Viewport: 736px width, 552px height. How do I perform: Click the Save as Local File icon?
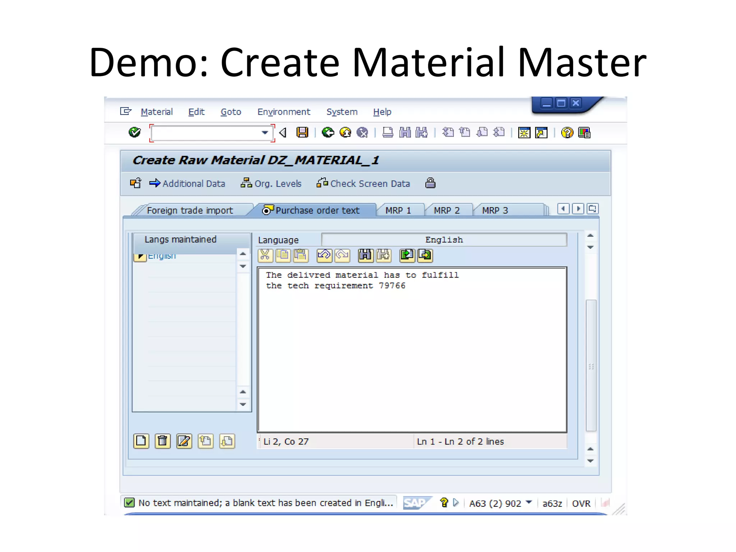point(425,255)
